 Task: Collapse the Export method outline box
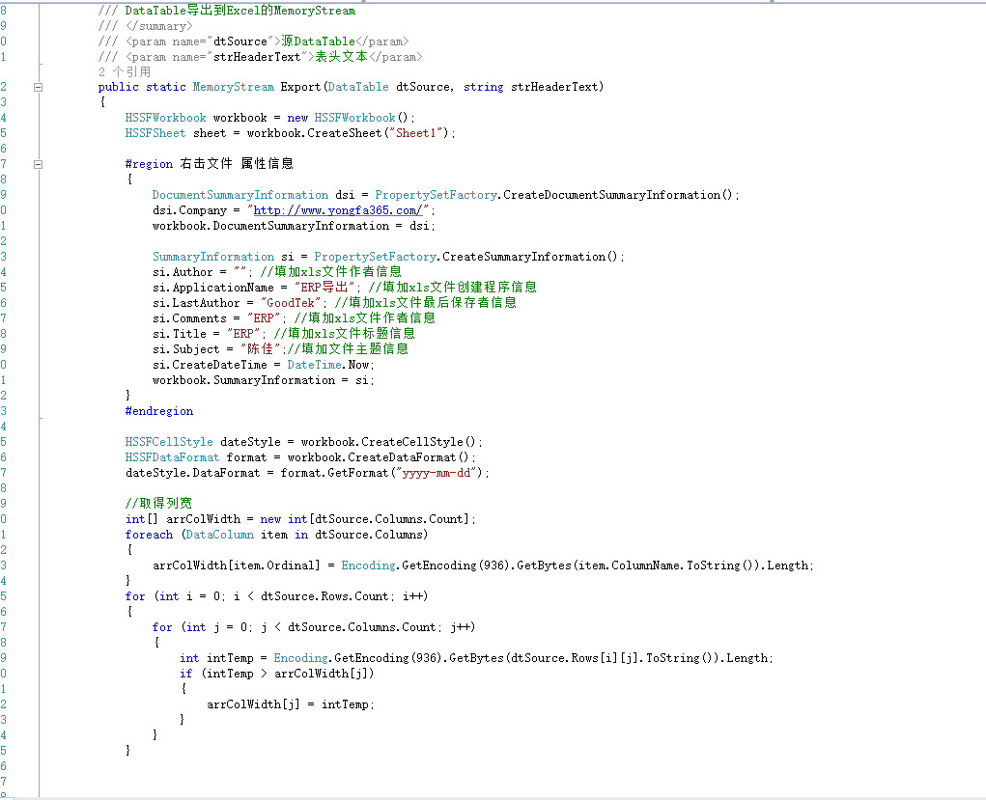point(38,88)
